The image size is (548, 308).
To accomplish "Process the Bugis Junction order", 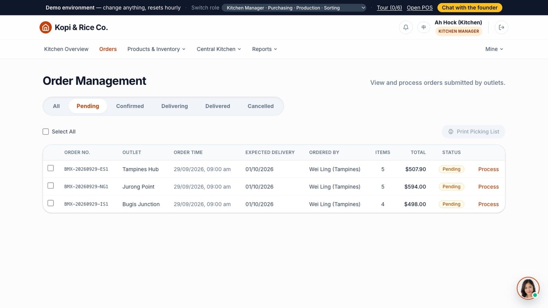I will click(x=488, y=204).
